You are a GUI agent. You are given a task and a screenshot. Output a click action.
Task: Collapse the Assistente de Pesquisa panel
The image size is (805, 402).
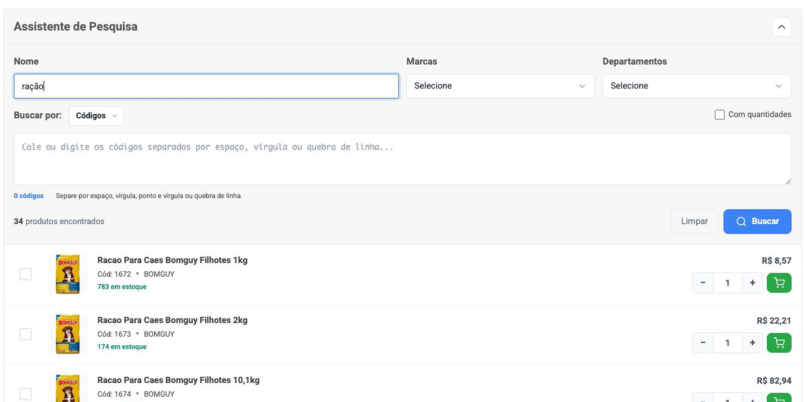point(781,27)
